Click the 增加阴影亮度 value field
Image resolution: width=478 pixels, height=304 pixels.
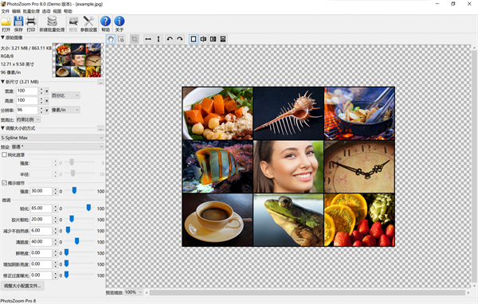click(41, 264)
